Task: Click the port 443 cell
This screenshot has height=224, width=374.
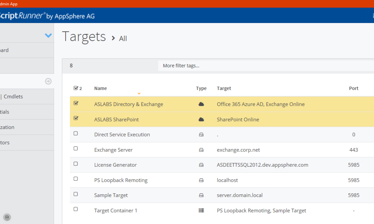Action: pyautogui.click(x=354, y=150)
